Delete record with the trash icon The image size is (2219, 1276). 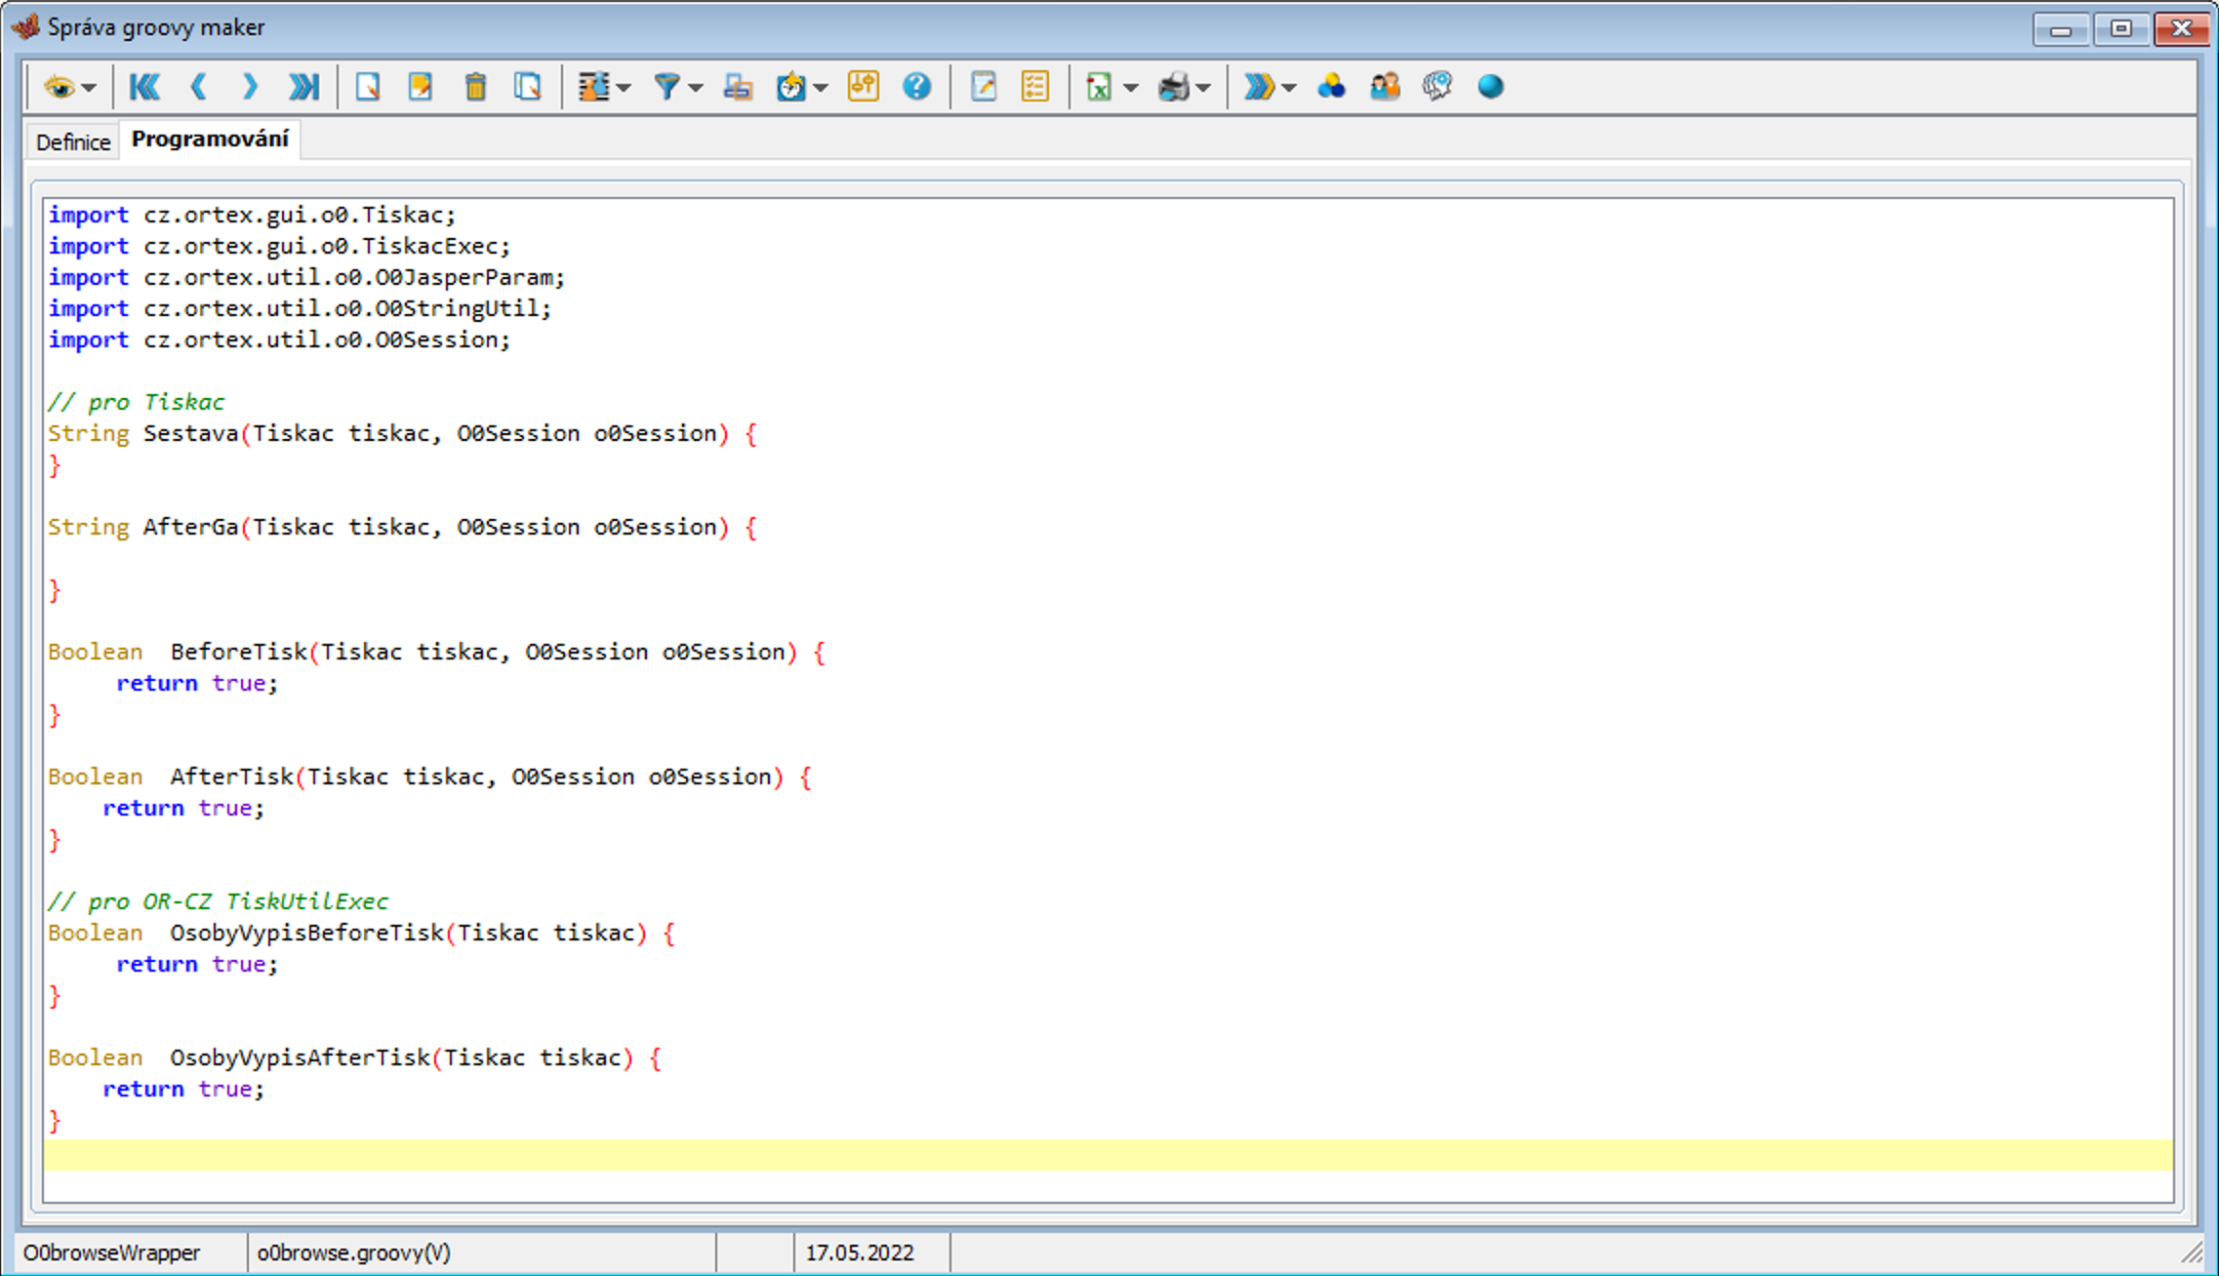coord(475,87)
